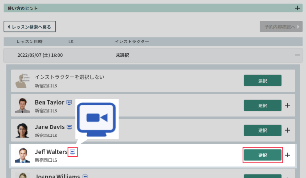Click online lesson icon beside Joanna Williams
Viewport: 306px width, 178px height.
click(x=85, y=176)
